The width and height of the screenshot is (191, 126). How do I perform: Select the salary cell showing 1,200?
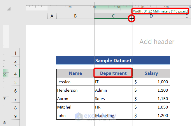click(151, 115)
